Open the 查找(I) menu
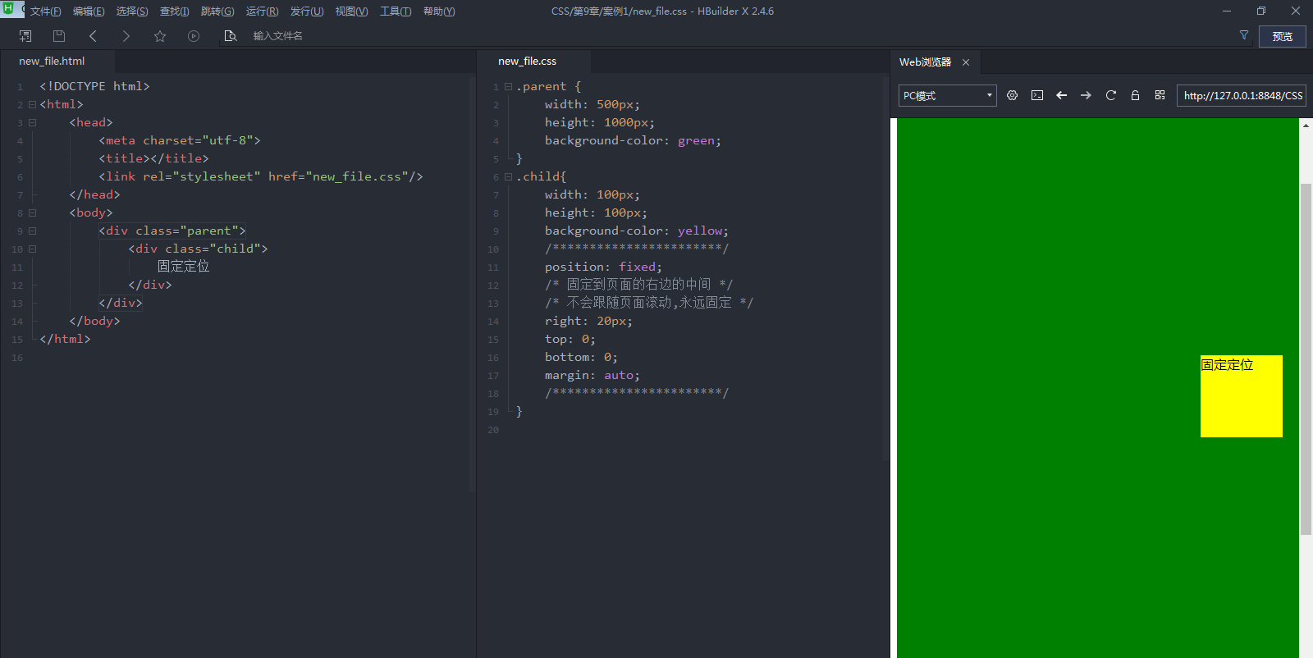This screenshot has width=1313, height=658. tap(174, 11)
